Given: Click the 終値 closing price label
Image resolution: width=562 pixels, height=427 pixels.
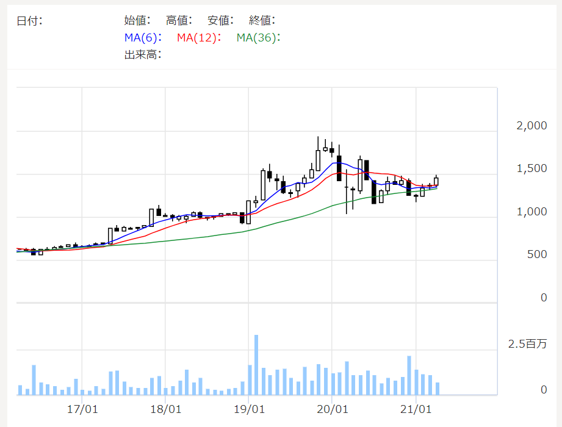Looking at the screenshot, I should [x=262, y=20].
